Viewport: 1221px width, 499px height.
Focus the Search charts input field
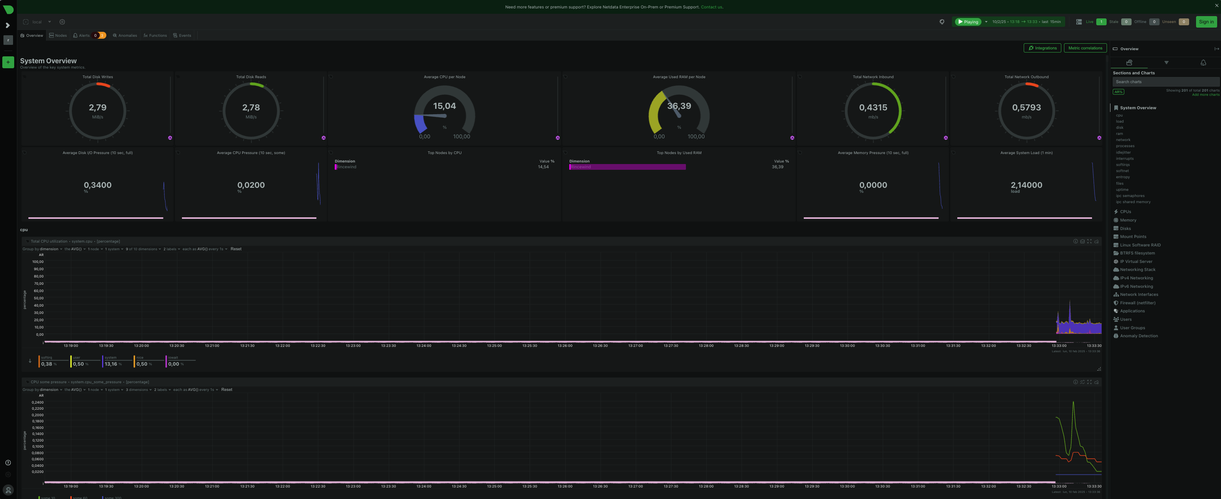1166,82
